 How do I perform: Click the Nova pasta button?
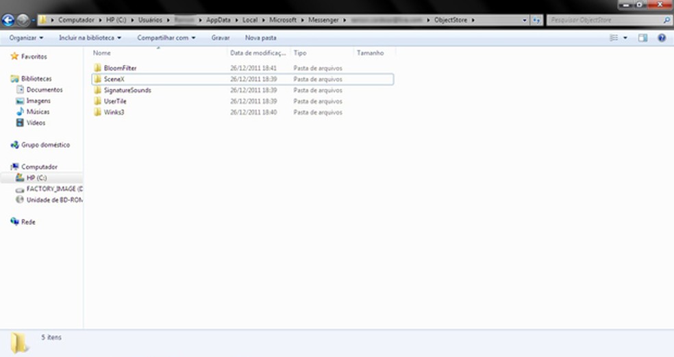tap(260, 38)
